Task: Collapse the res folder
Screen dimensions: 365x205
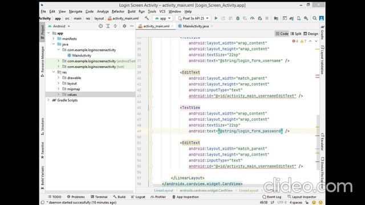Action: (54, 72)
